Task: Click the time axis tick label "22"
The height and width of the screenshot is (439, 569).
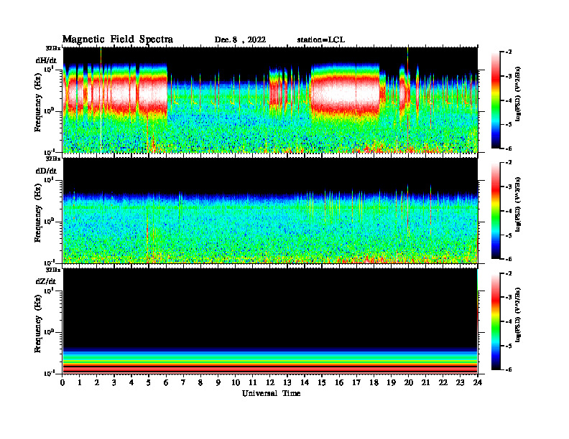Action: point(443,382)
